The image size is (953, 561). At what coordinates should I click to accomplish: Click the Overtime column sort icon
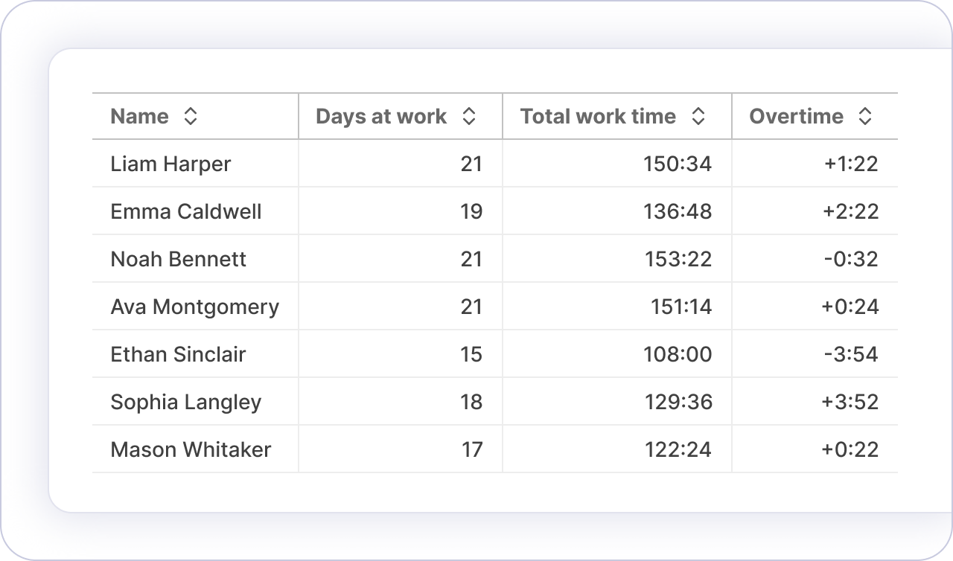[x=864, y=116]
